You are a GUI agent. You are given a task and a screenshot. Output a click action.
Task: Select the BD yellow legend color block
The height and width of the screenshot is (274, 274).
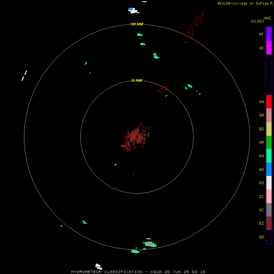pos(269,129)
